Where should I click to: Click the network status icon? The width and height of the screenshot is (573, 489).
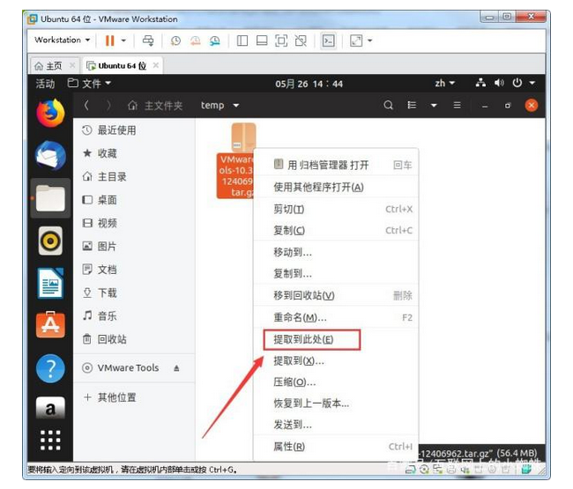click(x=480, y=84)
